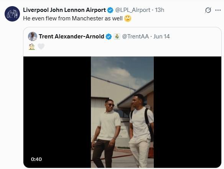Click the tweet text about Manchester
224x169 pixels.
(73, 18)
